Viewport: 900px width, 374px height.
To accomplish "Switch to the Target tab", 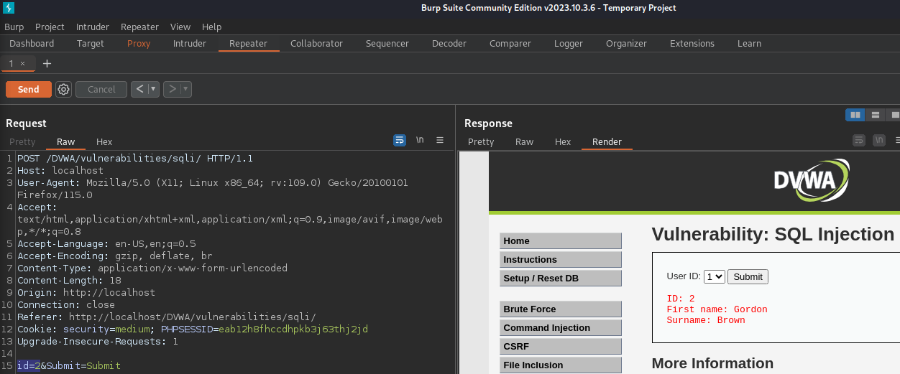I will pyautogui.click(x=91, y=43).
